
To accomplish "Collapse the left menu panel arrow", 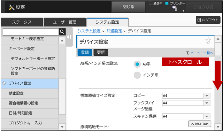I will 69,37.
